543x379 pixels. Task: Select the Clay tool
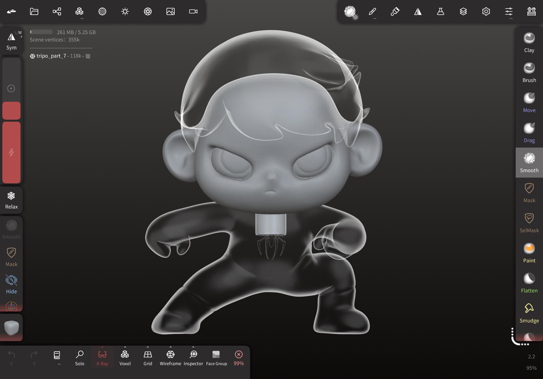coord(529,42)
